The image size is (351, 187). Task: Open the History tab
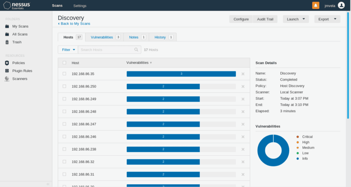(160, 37)
